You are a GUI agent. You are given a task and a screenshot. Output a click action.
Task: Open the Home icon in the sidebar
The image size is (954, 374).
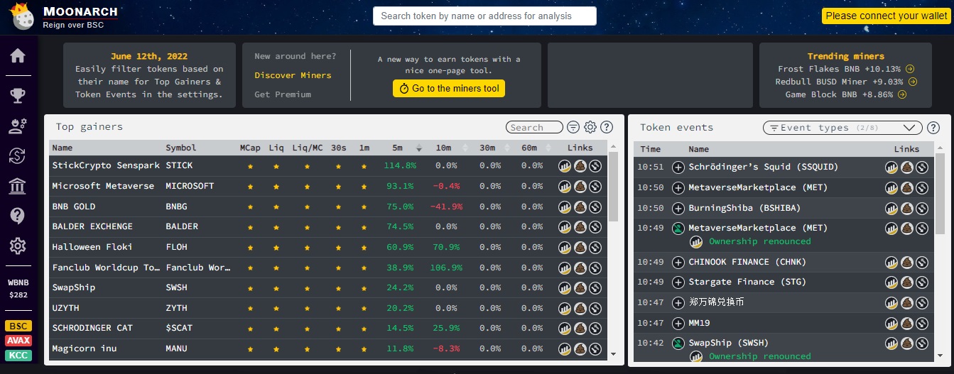coord(18,56)
